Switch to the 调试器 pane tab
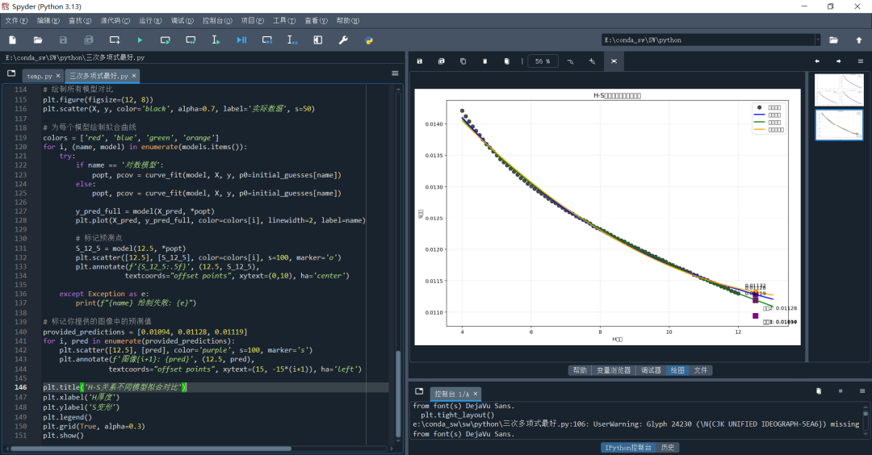 click(x=651, y=370)
